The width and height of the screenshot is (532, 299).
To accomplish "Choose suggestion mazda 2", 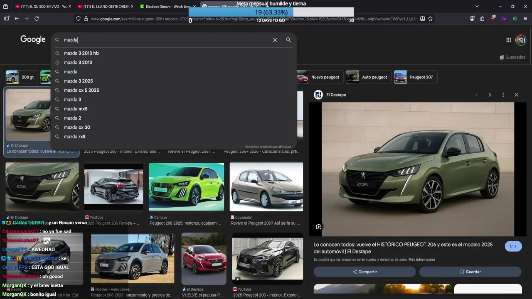I will (174, 118).
